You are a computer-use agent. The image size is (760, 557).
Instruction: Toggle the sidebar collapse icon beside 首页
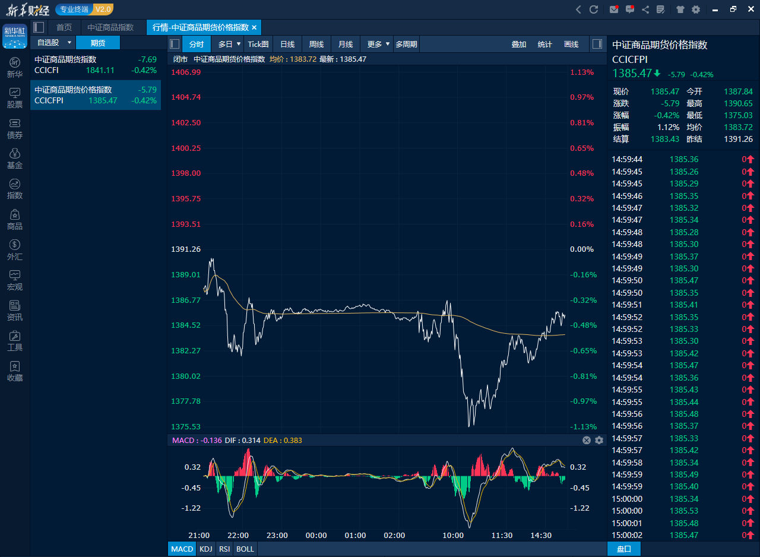coord(39,27)
